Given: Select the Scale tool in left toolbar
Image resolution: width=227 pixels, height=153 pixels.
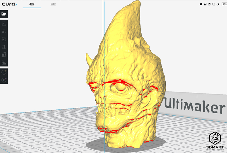Looking at the screenshot, I should 4,32.
